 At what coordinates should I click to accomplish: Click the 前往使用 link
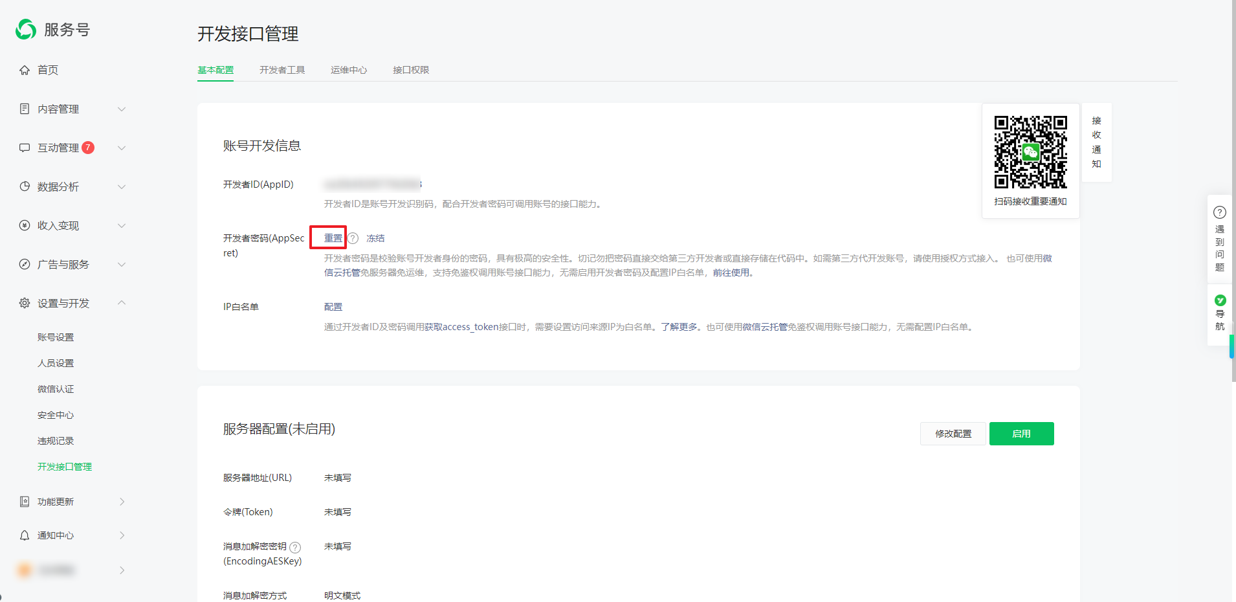point(731,273)
